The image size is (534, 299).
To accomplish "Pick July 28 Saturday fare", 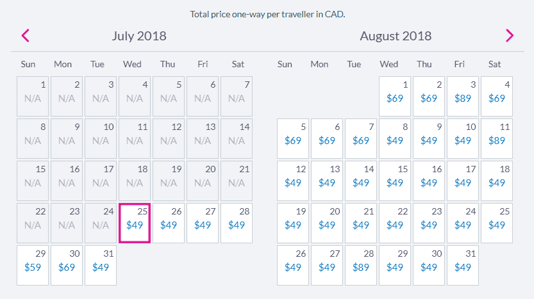I will point(237,223).
